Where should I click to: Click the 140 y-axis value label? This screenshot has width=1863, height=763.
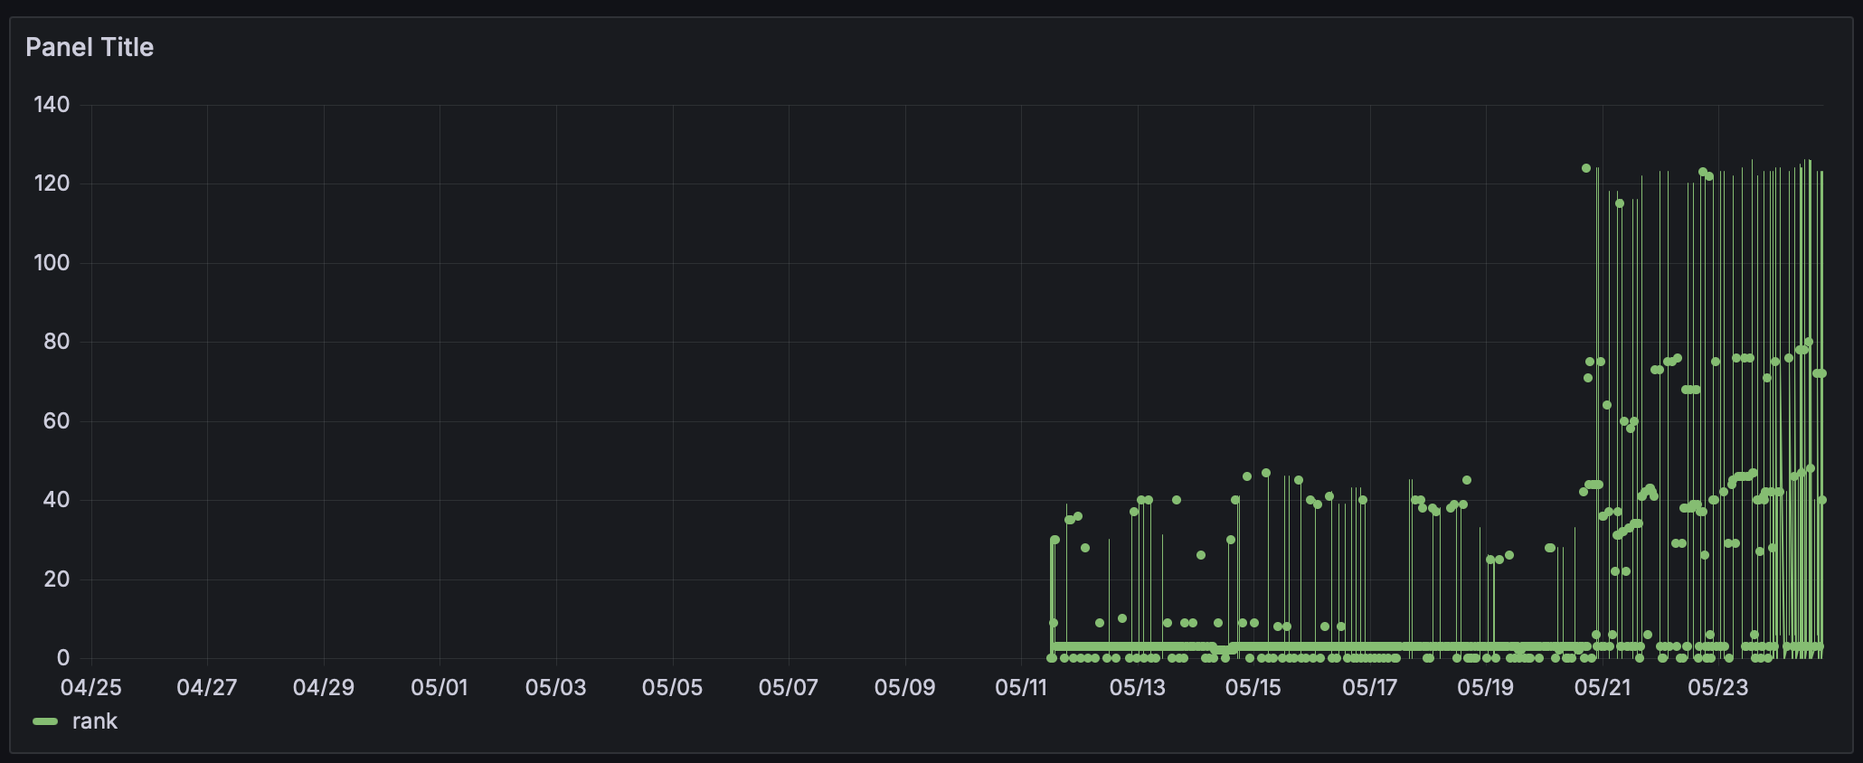[52, 105]
